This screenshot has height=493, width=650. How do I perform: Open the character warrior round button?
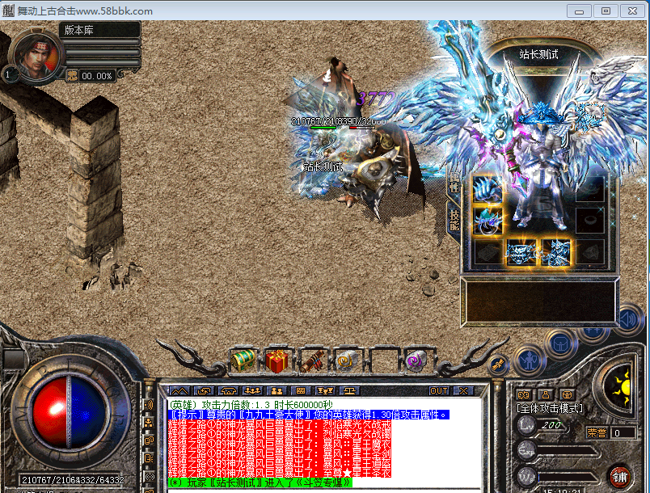[530, 361]
